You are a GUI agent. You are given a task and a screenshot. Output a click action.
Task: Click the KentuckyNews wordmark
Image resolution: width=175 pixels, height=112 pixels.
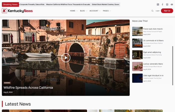(20, 11)
